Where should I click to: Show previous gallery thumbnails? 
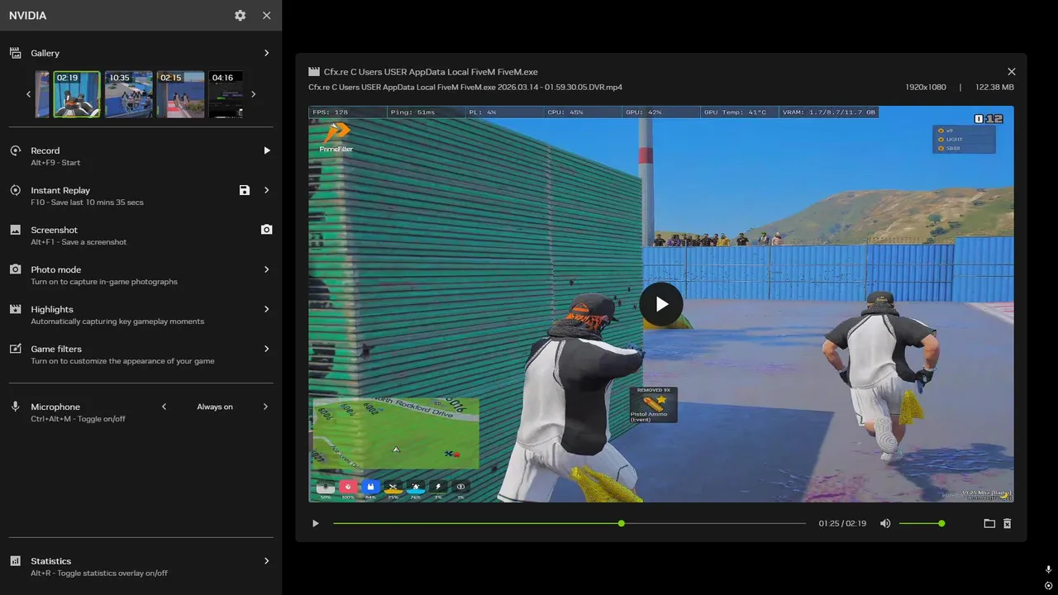tap(28, 94)
